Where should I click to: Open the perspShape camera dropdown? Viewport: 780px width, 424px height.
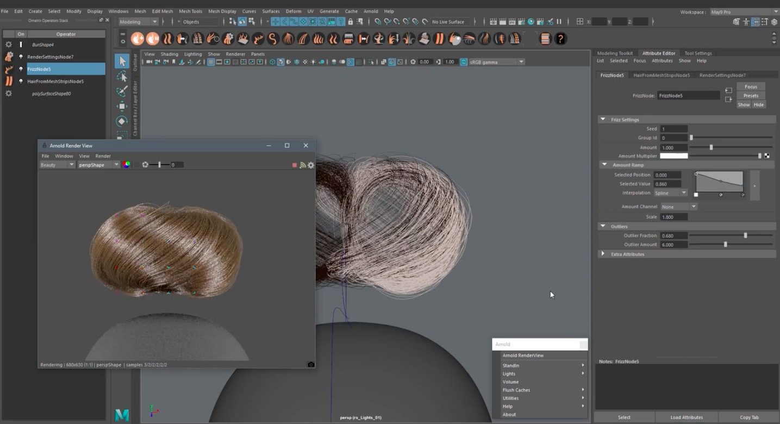click(x=98, y=165)
